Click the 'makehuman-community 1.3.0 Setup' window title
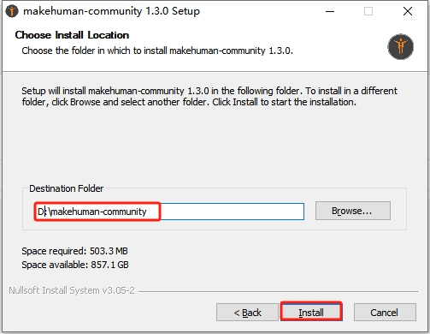430x334 pixels. [x=111, y=11]
